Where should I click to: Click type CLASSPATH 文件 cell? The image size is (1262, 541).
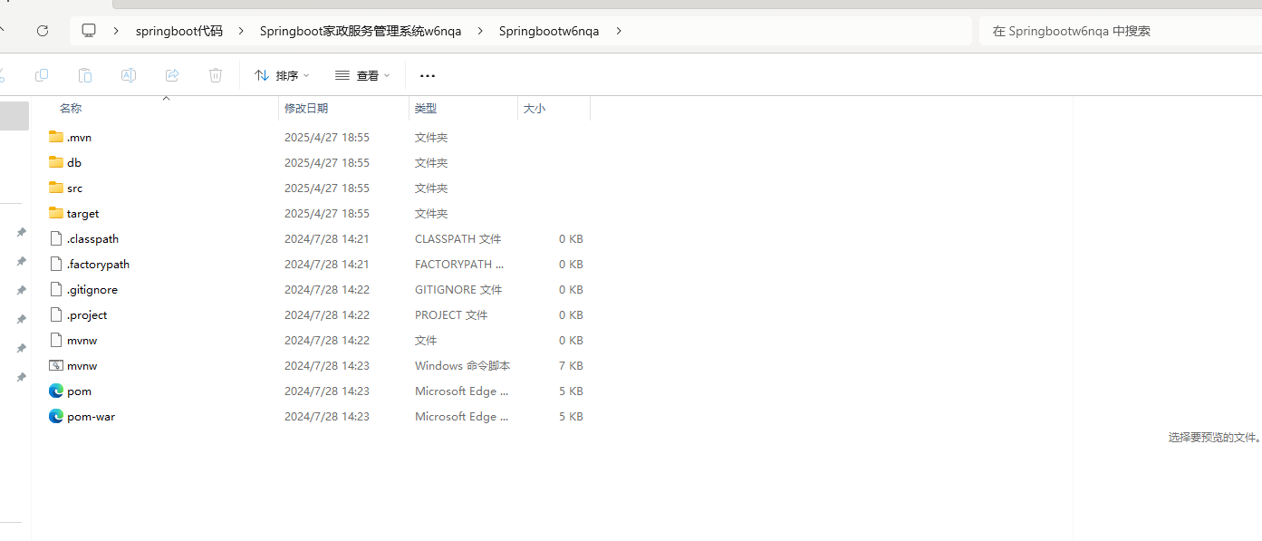tap(458, 239)
